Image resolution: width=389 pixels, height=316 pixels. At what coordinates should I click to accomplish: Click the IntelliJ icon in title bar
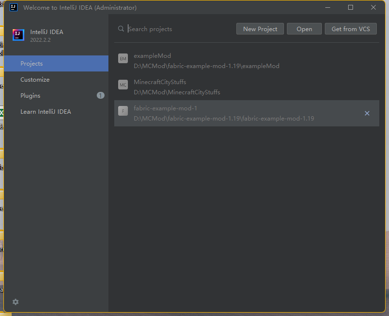pyautogui.click(x=14, y=7)
